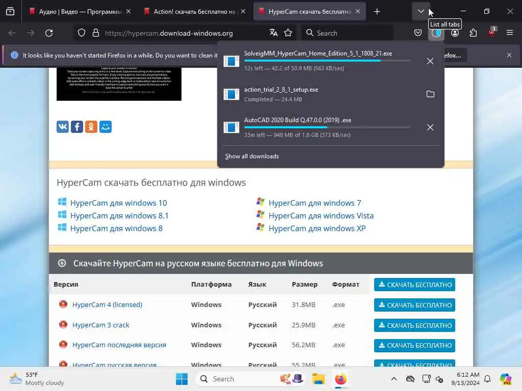Download HyperCam 4 (licensed) via СКАЧАТЬ БЕСПЛАТНО
Screen dimensions: 522x391
coord(414,305)
